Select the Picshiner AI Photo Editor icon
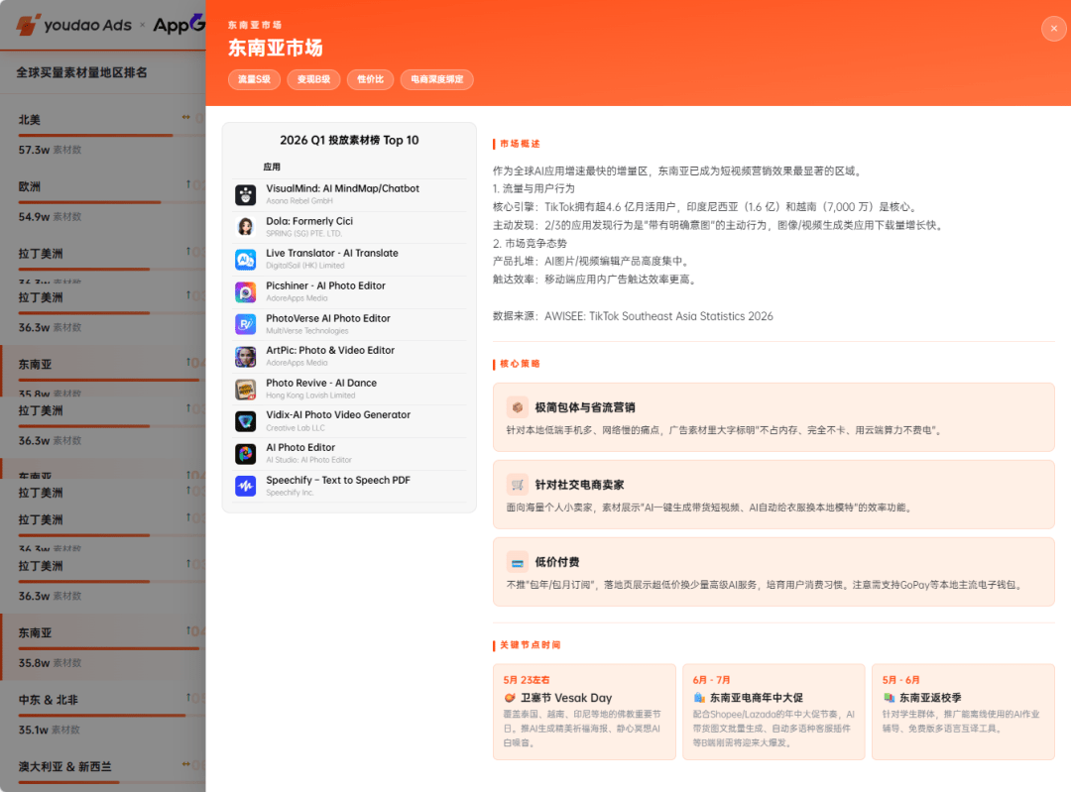This screenshot has height=792, width=1071. [x=245, y=292]
